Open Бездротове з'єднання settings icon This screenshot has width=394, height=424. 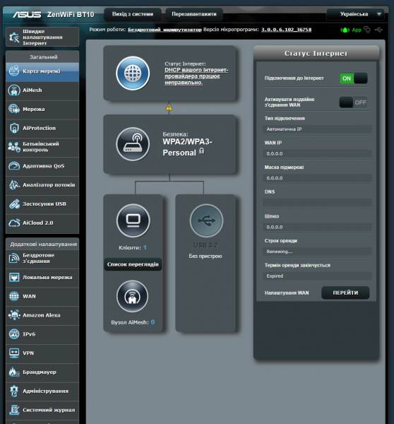tap(14, 258)
